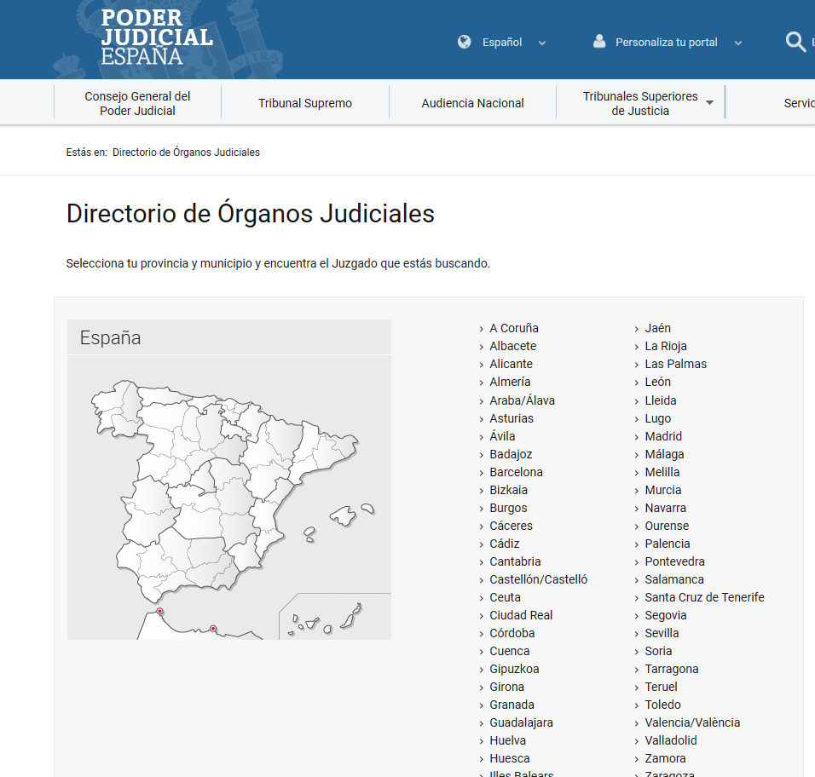Select the Ceuta link in list
815x777 pixels.
tap(505, 597)
